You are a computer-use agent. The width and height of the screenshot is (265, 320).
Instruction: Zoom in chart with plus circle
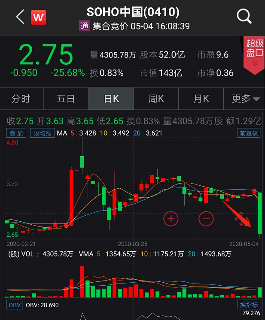coord(171,219)
